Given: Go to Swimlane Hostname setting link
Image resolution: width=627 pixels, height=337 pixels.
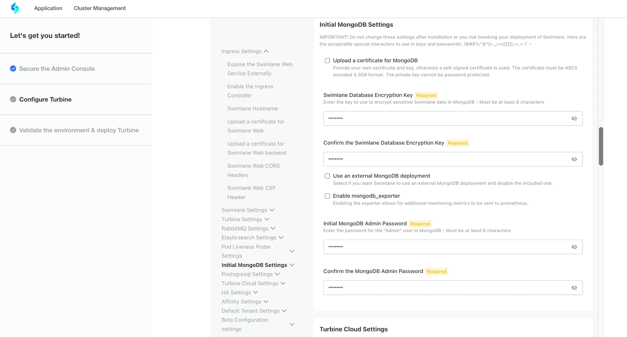Looking at the screenshot, I should [253, 108].
